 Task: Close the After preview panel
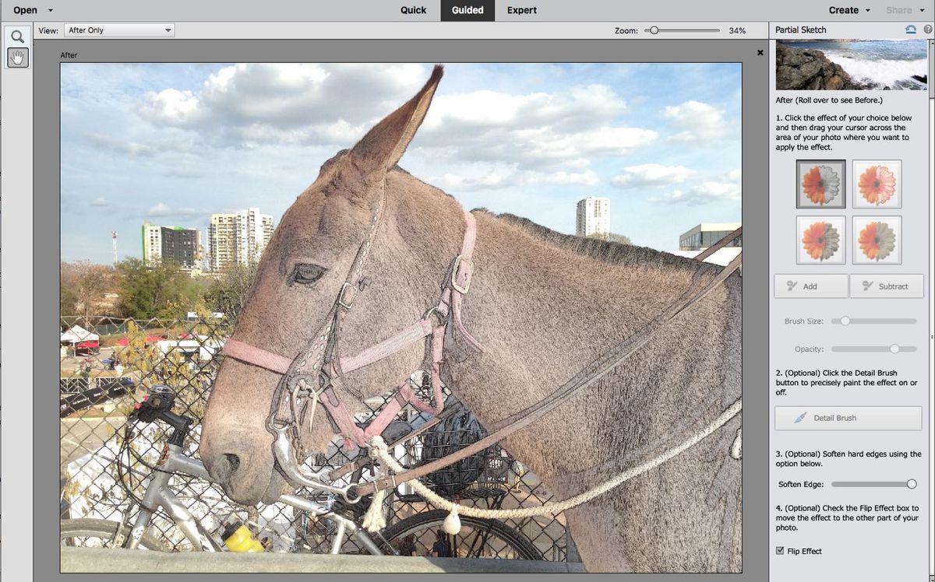pyautogui.click(x=760, y=52)
